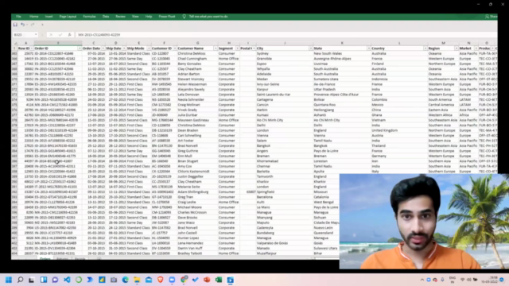Click the Enter checkmark formula bar icon
Screen dimensions: 509x286
[x=60, y=35]
